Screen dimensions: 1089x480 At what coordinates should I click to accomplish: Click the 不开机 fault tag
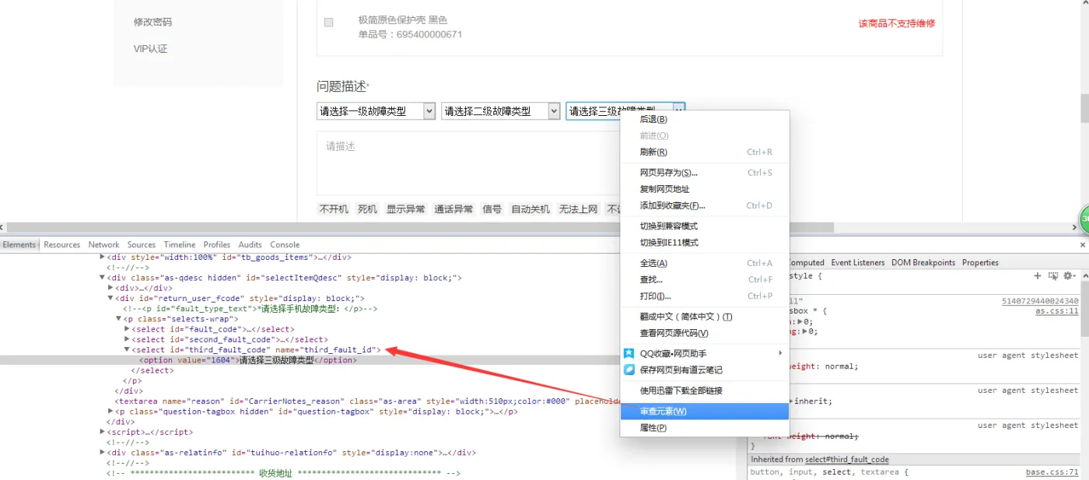pyautogui.click(x=334, y=208)
